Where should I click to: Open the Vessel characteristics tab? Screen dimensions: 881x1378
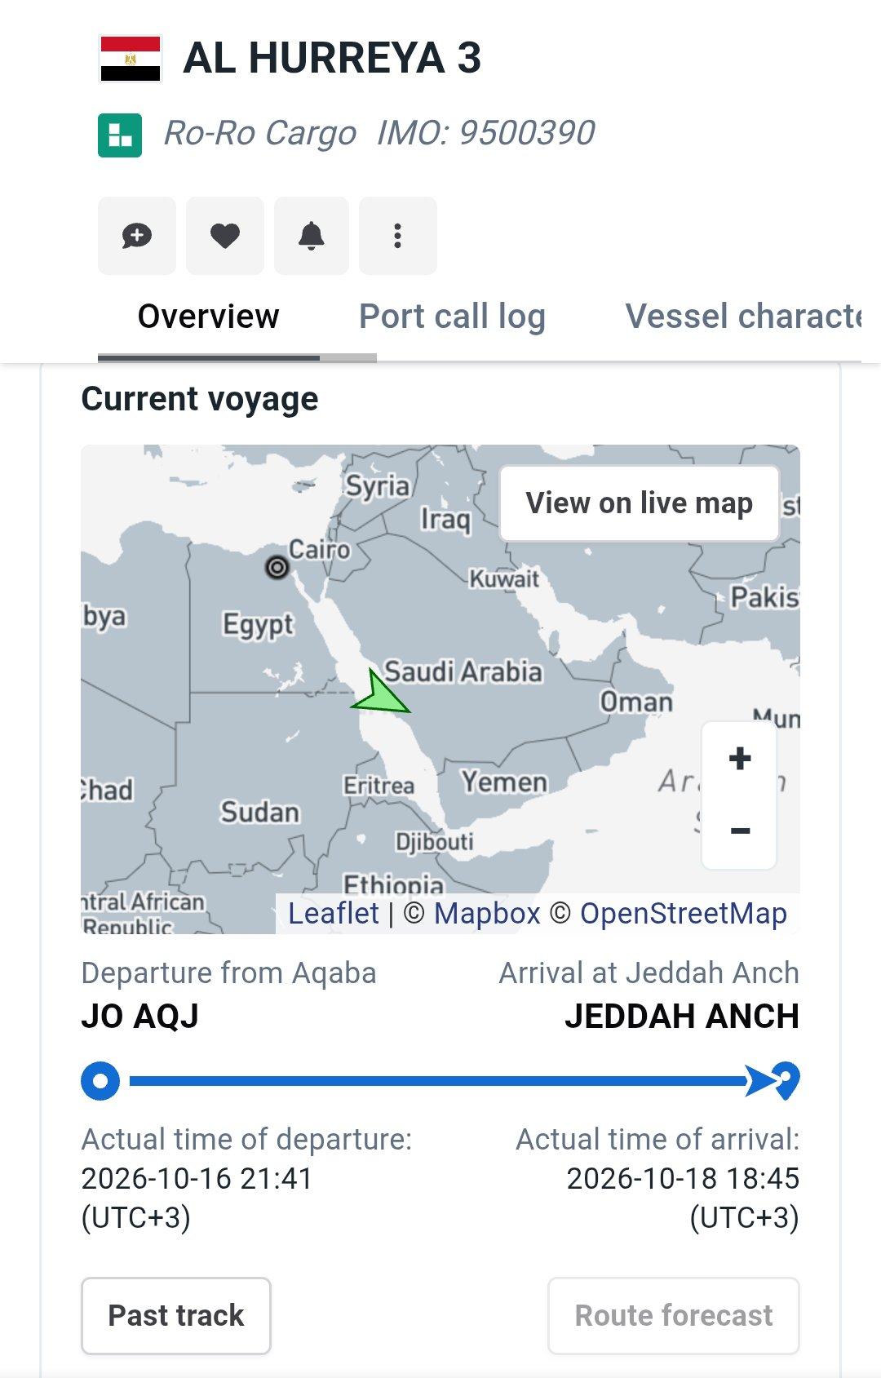click(x=743, y=317)
